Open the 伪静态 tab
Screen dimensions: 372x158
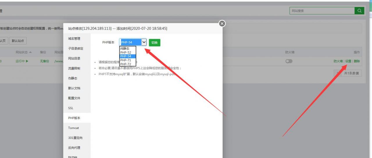[77, 78]
